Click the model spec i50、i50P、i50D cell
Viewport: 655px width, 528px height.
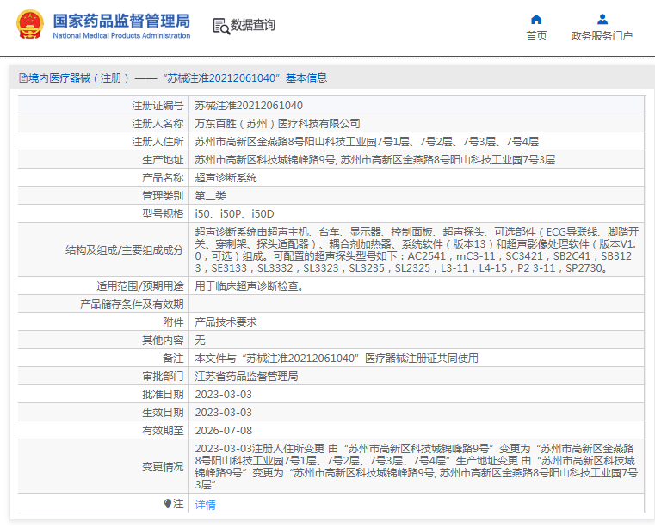tap(234, 213)
